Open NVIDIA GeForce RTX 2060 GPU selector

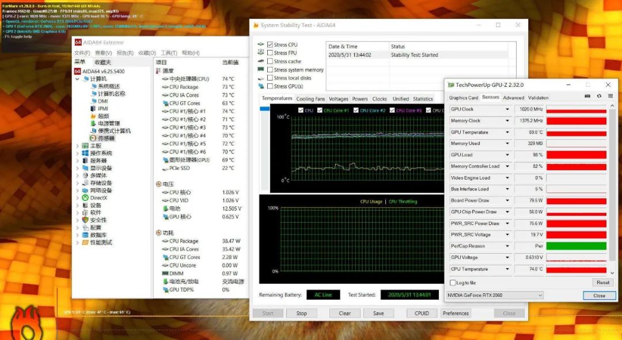tap(494, 295)
